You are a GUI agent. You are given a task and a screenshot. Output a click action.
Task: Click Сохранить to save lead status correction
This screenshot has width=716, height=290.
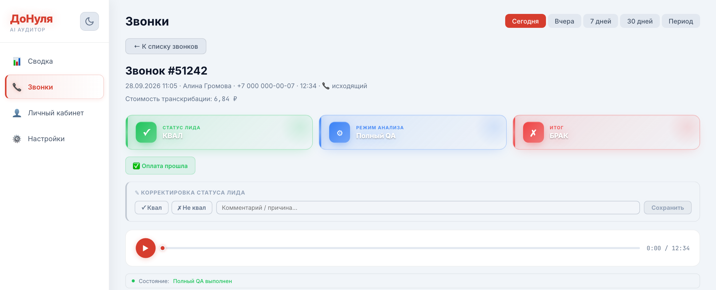(x=668, y=207)
